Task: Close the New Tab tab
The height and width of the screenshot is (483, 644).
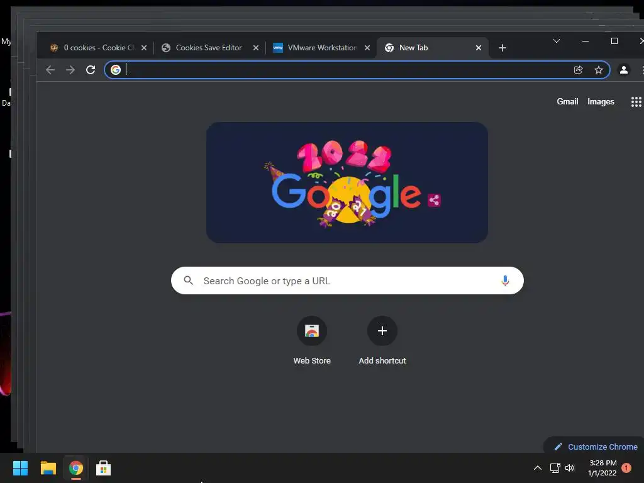Action: pos(479,48)
